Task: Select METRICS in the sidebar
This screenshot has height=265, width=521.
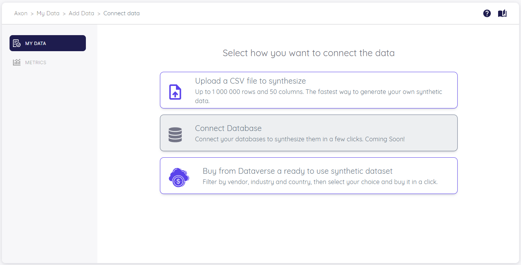Action: [x=48, y=62]
